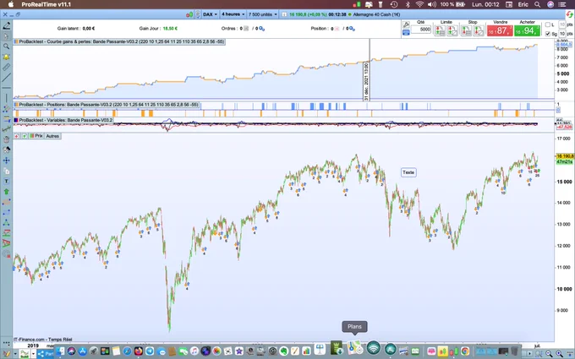Click second Stop order icon

point(479,30)
